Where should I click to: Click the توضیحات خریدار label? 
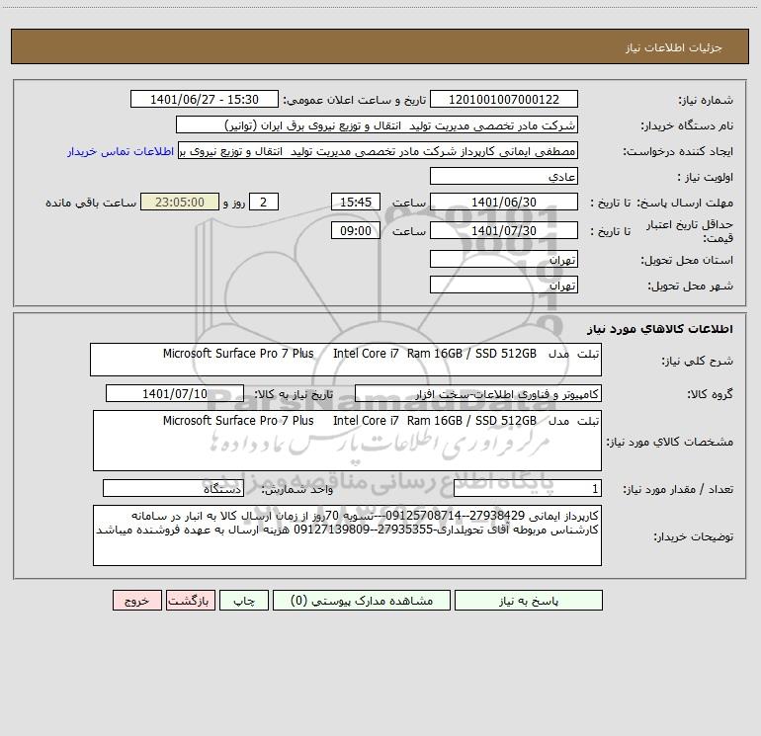coord(694,536)
